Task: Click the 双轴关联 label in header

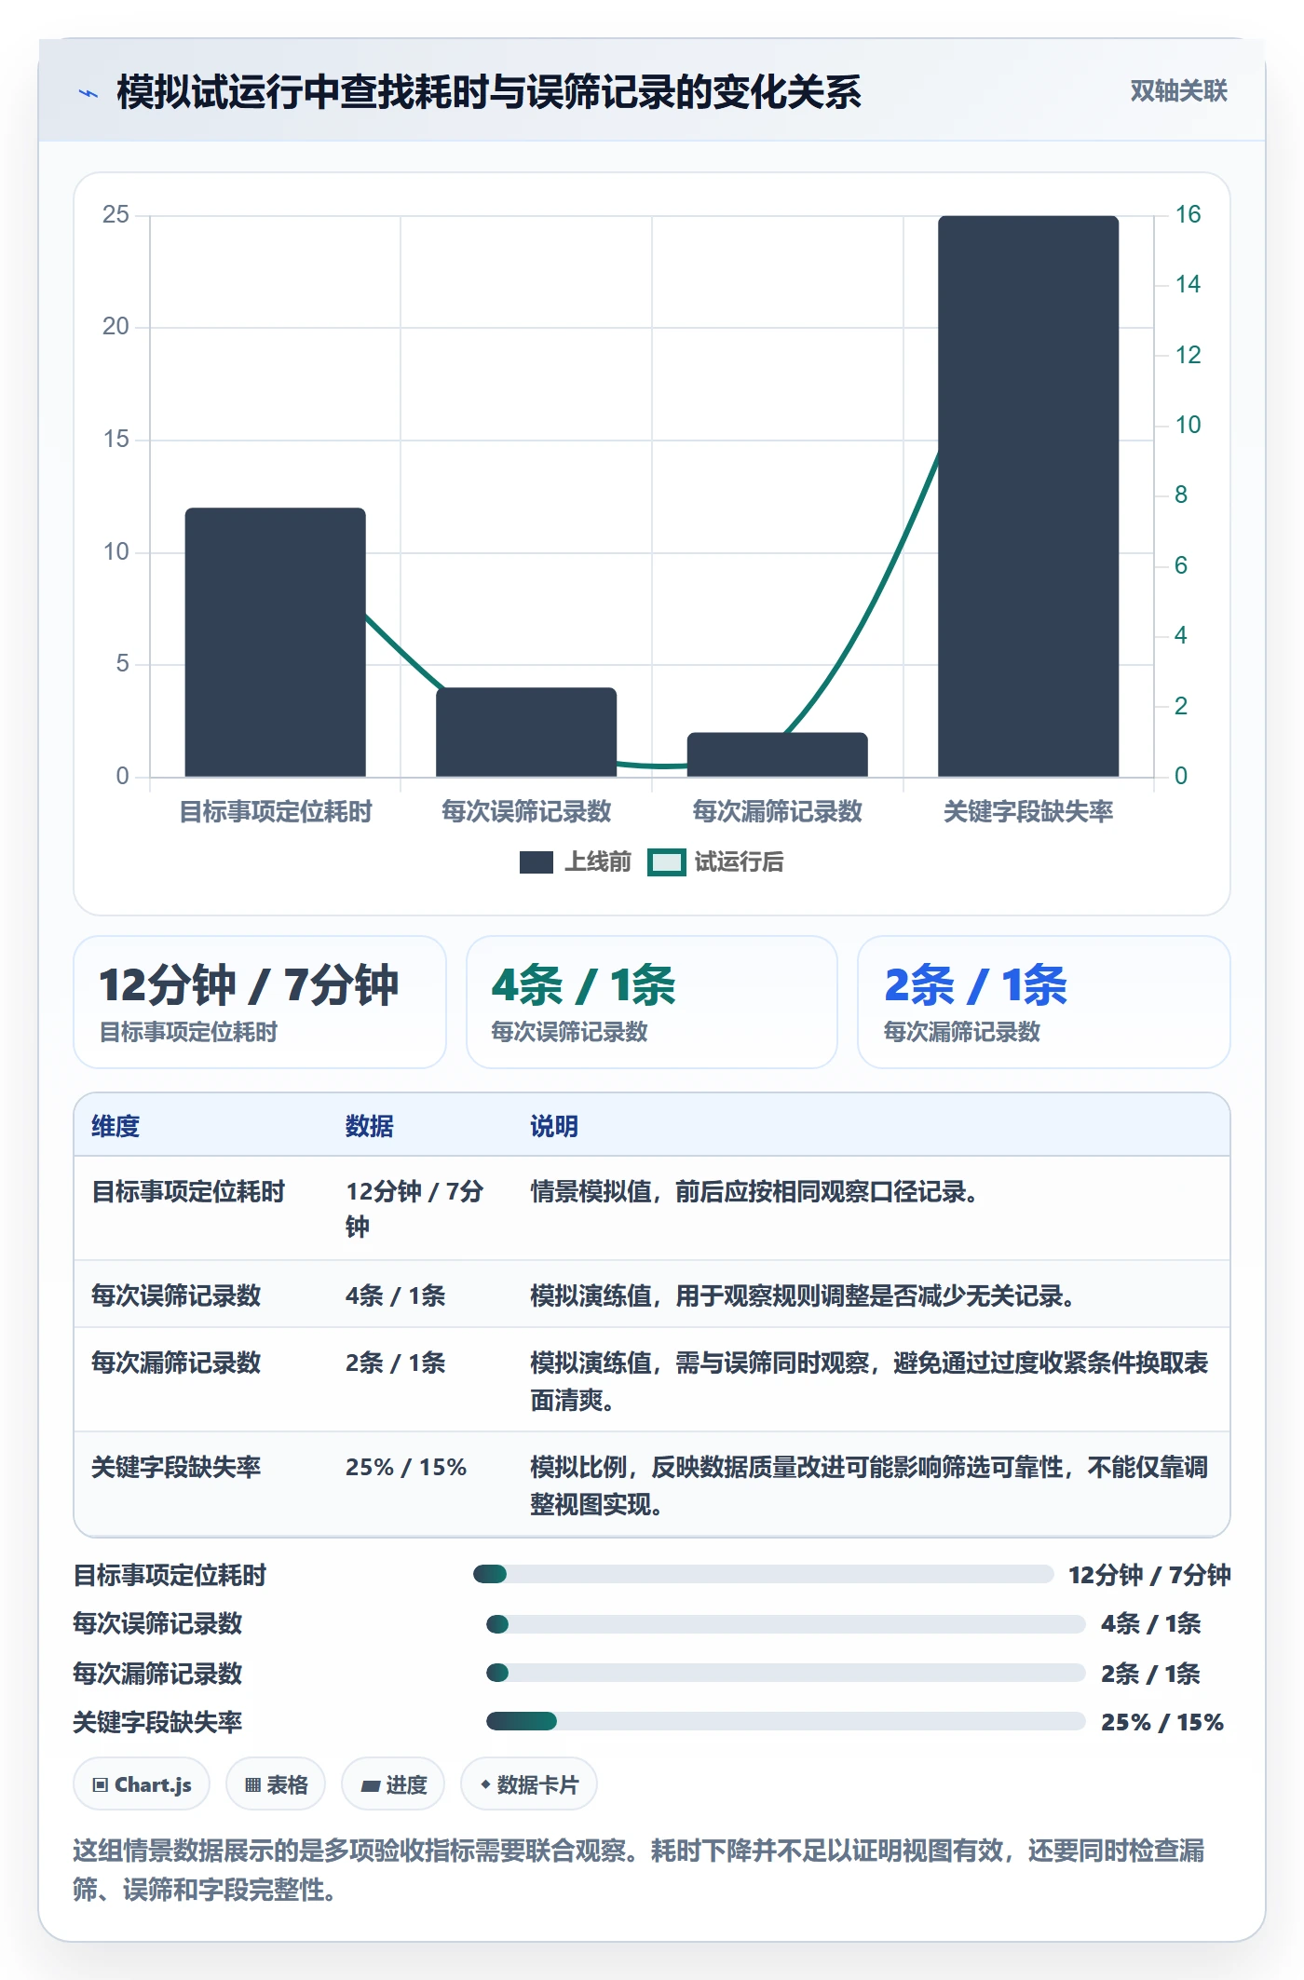Action: [1178, 90]
